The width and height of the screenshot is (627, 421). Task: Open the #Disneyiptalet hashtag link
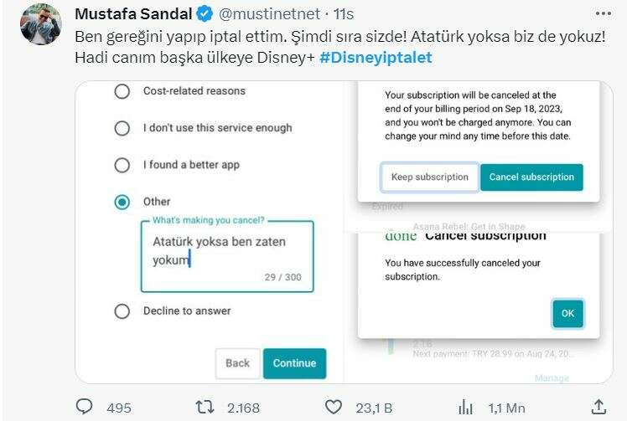[x=376, y=58]
